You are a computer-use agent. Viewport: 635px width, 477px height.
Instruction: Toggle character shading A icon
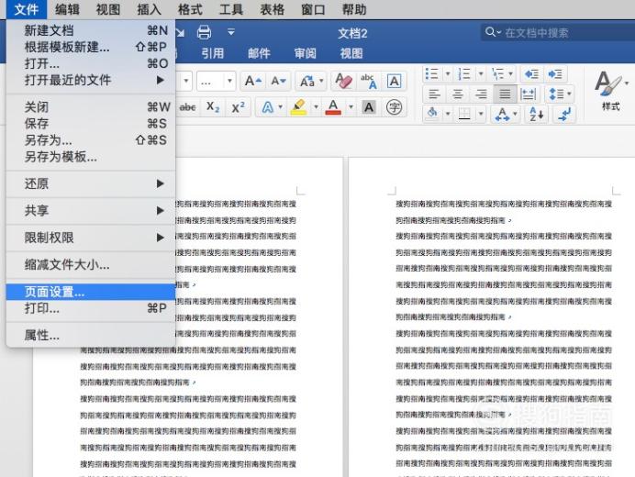(x=369, y=107)
